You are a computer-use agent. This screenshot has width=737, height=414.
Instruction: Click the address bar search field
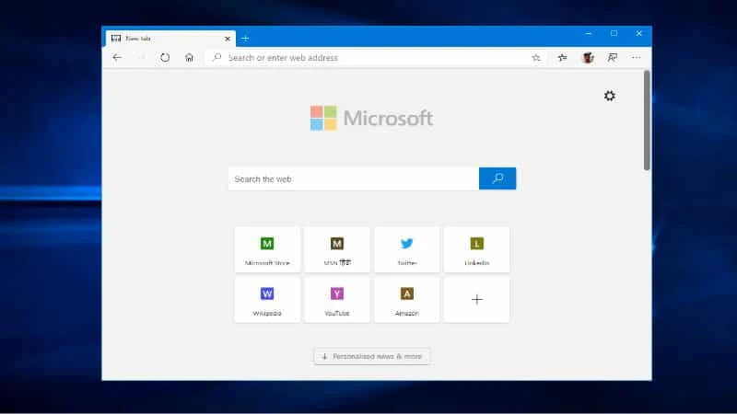click(x=374, y=58)
